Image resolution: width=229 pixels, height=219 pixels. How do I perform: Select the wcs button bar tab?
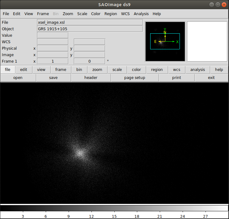pos(176,70)
